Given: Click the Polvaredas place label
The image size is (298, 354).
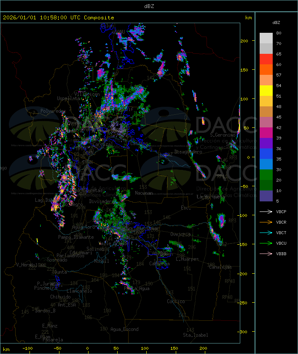Looking at the screenshot, I should tap(53, 111).
